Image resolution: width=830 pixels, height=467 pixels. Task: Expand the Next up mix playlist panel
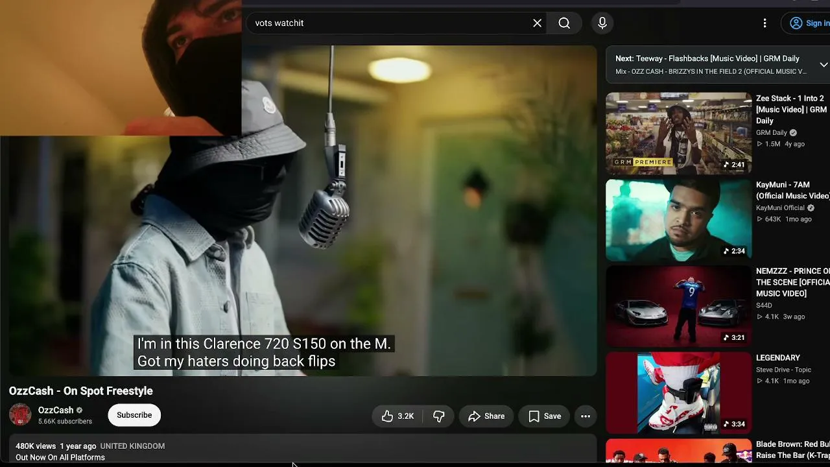[824, 65]
